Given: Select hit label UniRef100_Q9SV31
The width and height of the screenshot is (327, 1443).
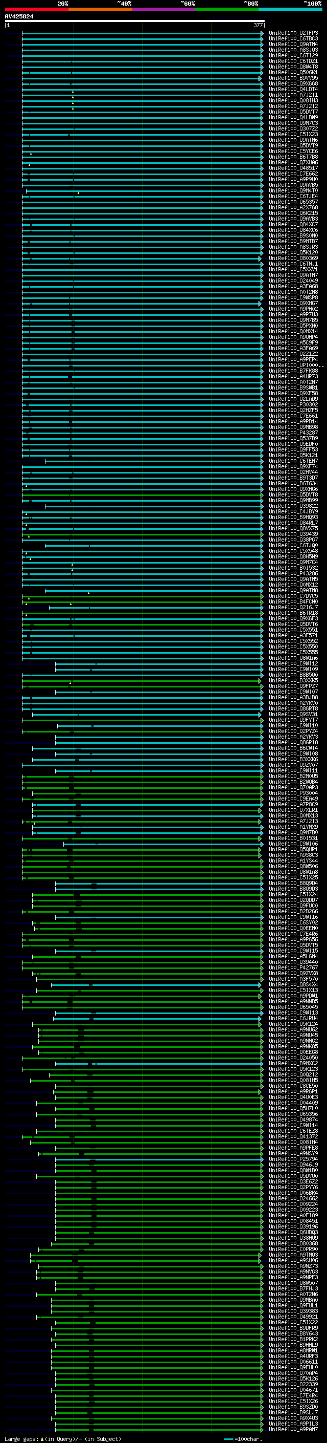Looking at the screenshot, I should tap(293, 714).
